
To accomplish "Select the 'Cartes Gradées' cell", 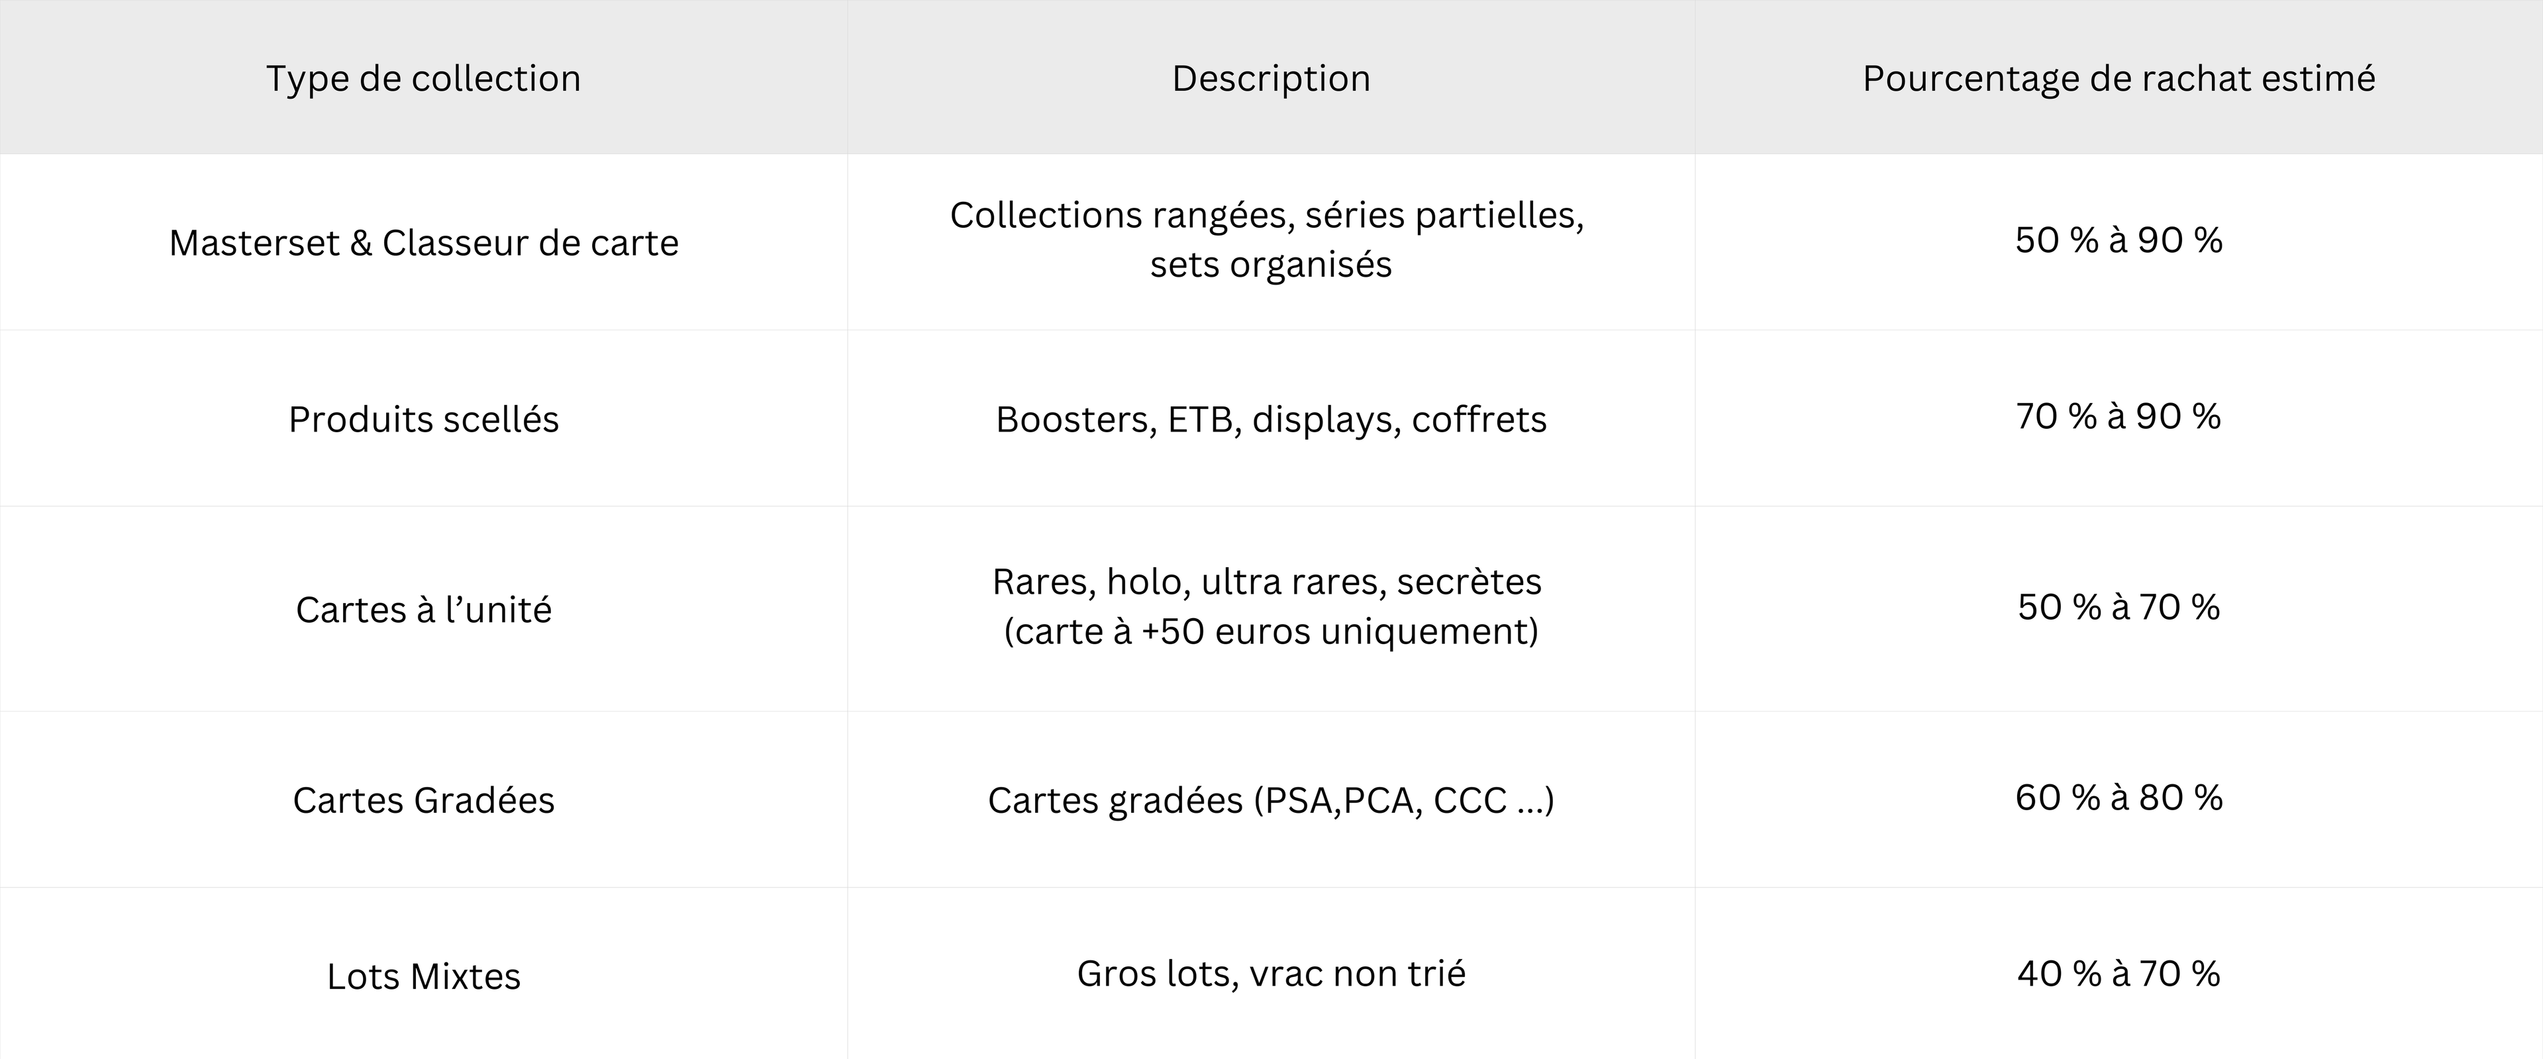I will tap(424, 800).
